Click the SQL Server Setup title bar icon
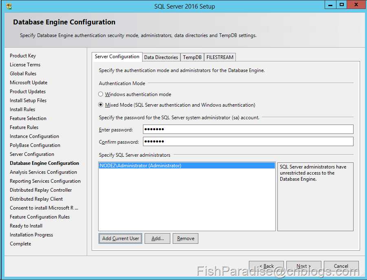 pyautogui.click(x=9, y=7)
